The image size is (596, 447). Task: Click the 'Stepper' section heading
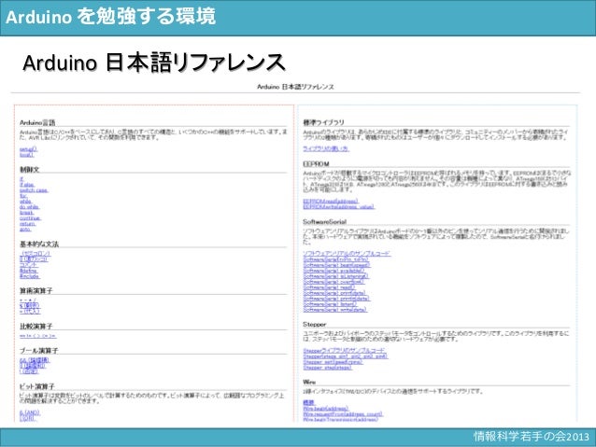314,325
